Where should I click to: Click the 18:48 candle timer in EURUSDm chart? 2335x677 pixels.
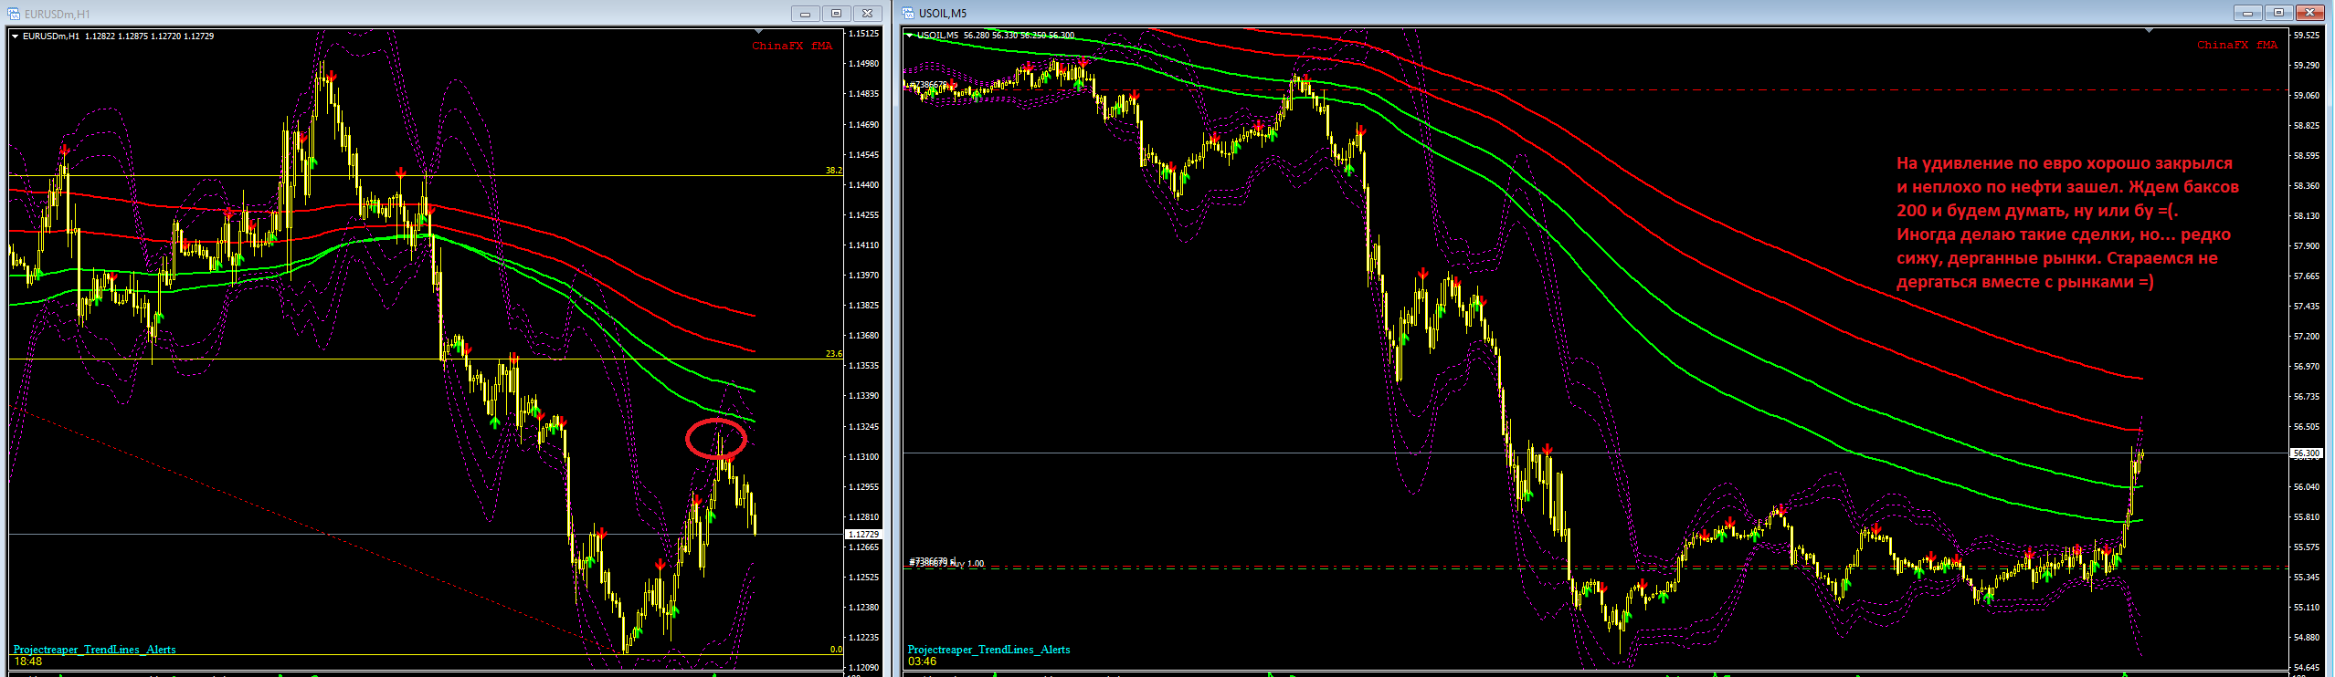[28, 661]
